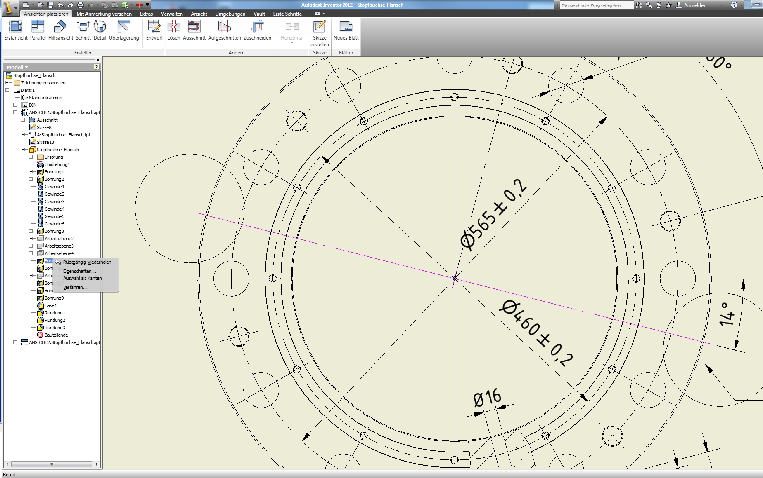This screenshot has width=763, height=478.
Task: Click the star favorites icon
Action: point(669,5)
